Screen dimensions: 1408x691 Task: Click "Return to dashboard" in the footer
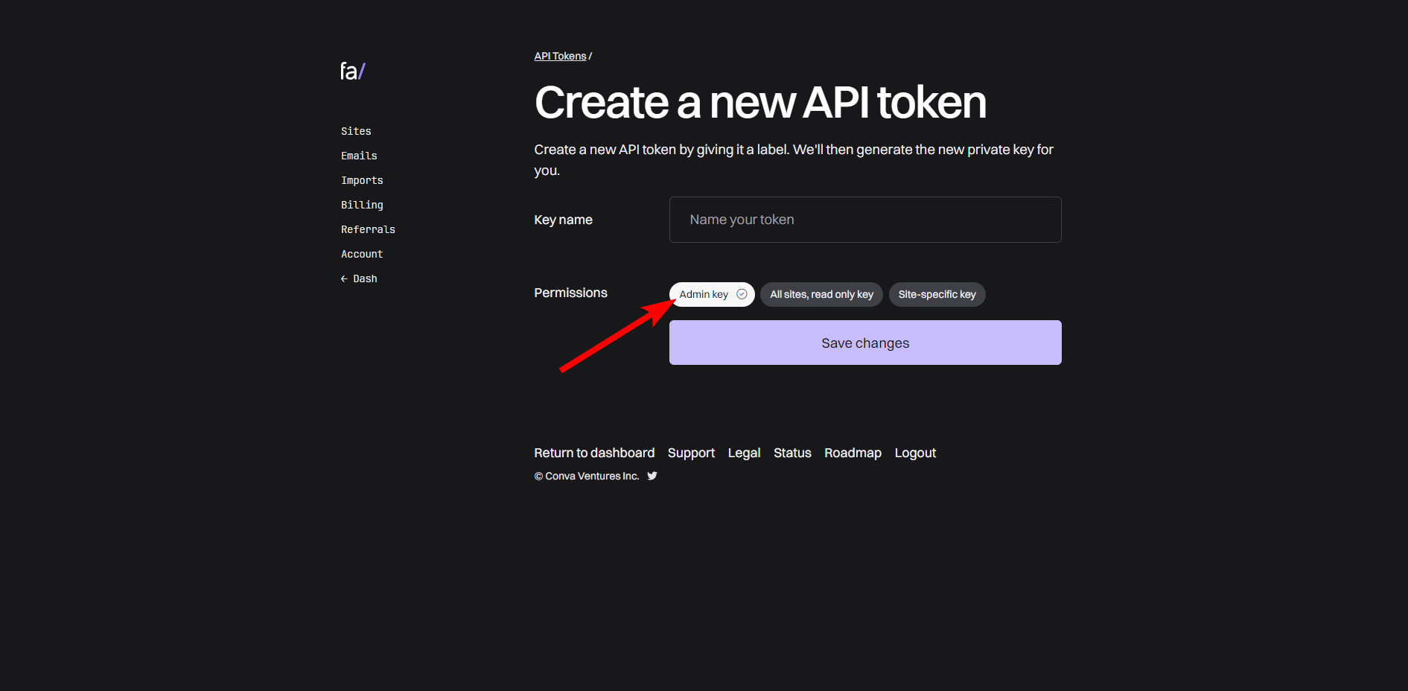[594, 452]
